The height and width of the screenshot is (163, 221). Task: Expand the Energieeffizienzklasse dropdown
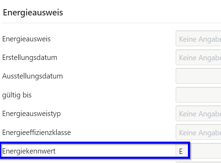click(x=198, y=133)
